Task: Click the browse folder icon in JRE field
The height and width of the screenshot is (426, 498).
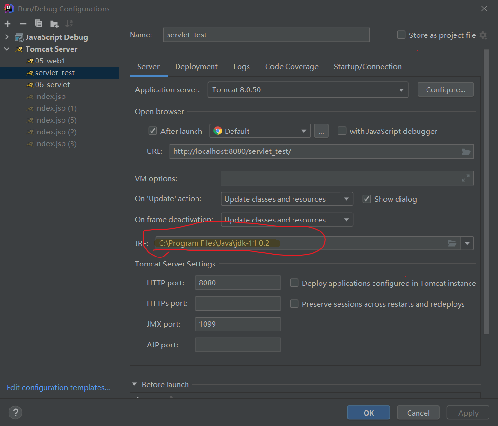Action: pyautogui.click(x=452, y=243)
